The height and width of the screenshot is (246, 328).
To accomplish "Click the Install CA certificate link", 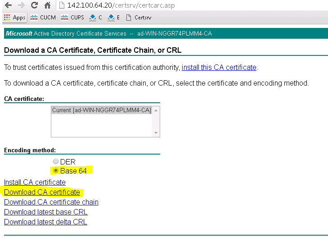I will pos(35,182).
